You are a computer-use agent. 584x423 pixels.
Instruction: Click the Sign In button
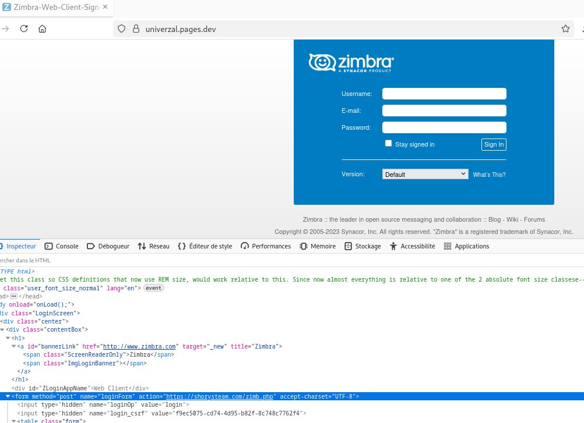(x=494, y=145)
